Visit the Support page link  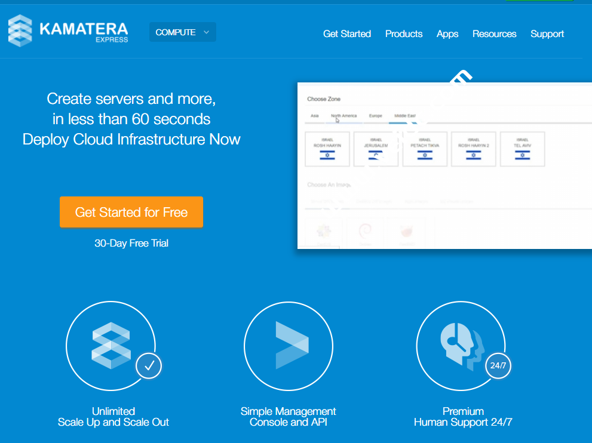click(x=547, y=34)
